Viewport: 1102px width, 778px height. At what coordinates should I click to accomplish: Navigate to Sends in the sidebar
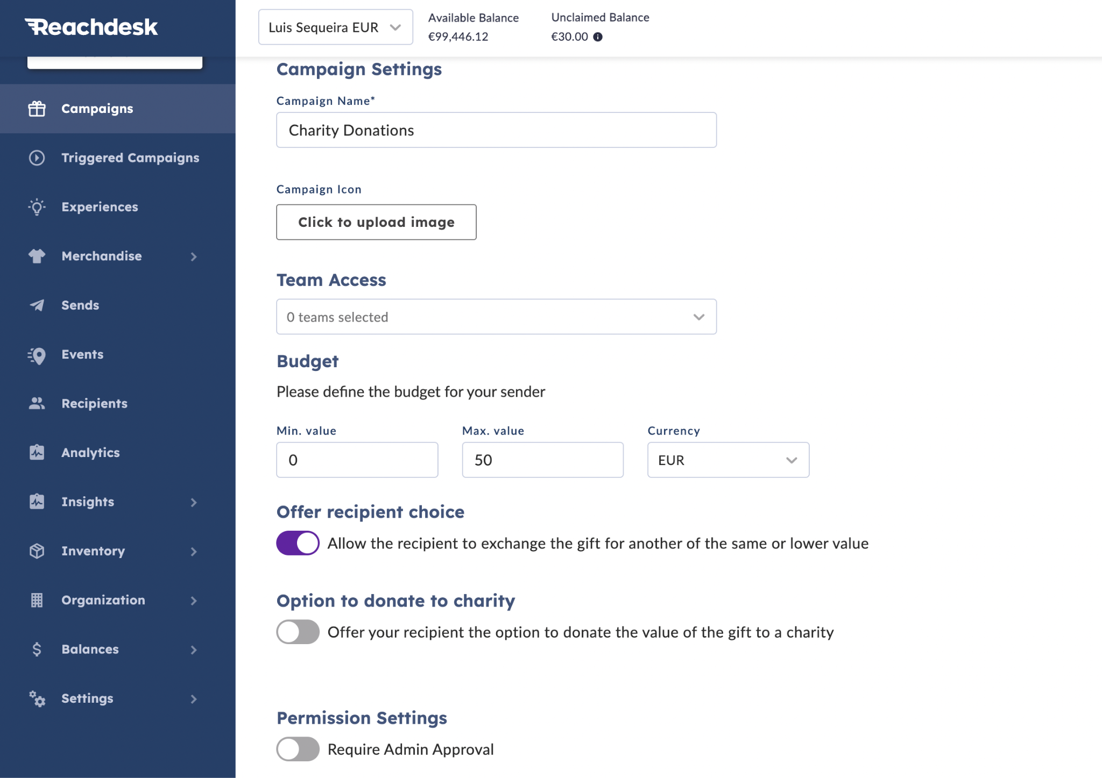tap(118, 305)
